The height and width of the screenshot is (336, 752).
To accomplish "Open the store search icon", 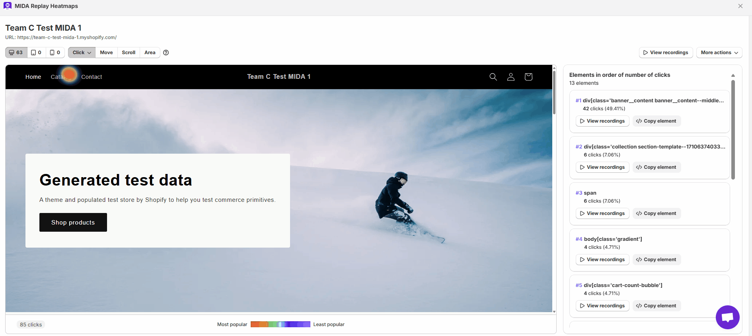I will point(493,77).
